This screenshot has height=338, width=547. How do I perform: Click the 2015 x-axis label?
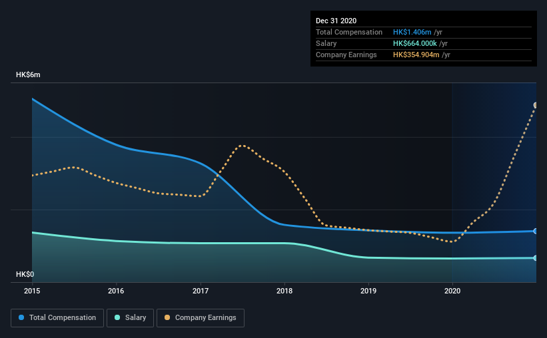click(32, 291)
